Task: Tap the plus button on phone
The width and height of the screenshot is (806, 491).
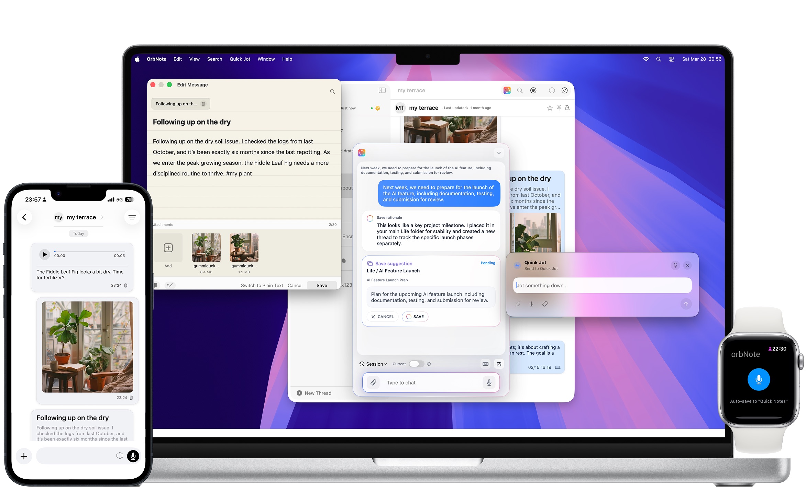Action: click(x=24, y=456)
